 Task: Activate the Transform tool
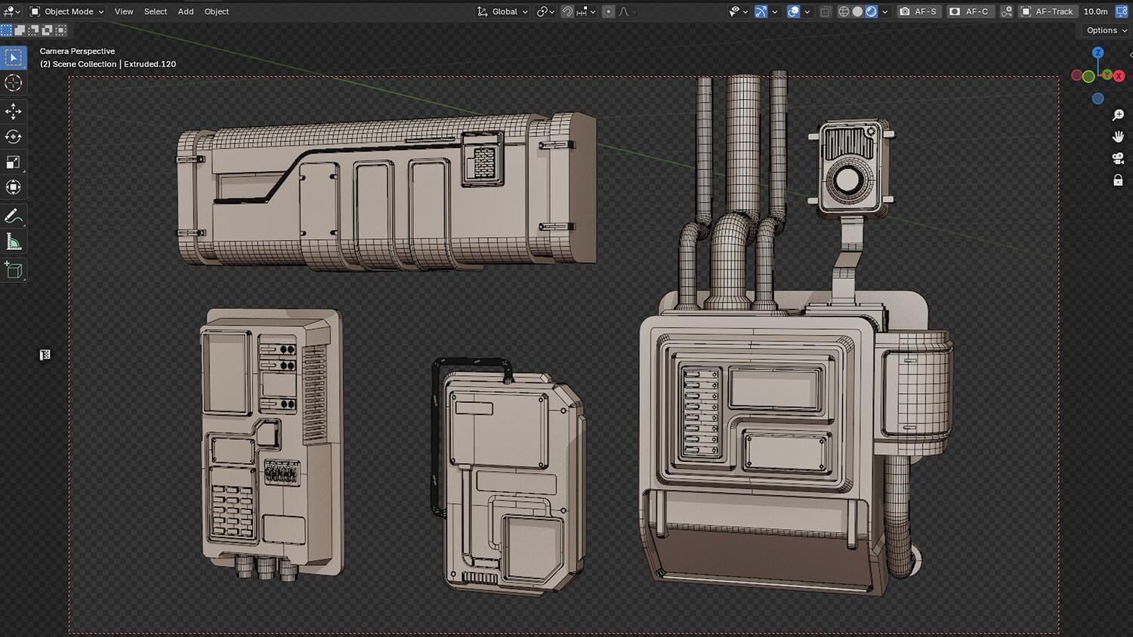(x=14, y=187)
